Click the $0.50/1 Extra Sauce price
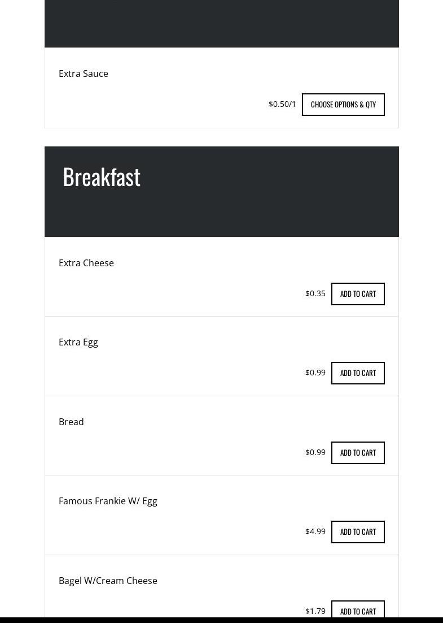443x623 pixels. 282,104
